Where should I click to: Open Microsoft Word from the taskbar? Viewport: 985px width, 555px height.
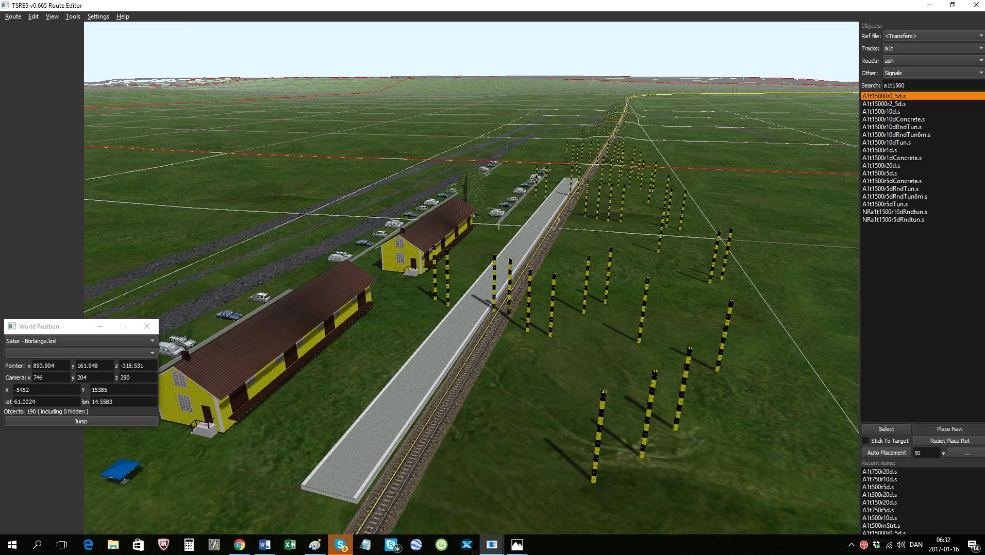pos(264,545)
